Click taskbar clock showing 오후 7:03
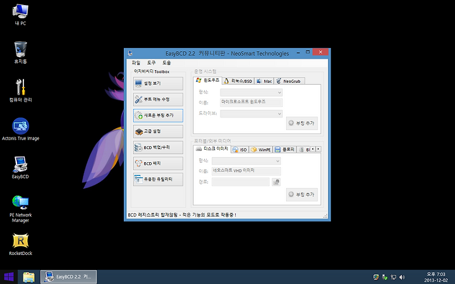Viewport: 455px width, 284px height. 436,277
